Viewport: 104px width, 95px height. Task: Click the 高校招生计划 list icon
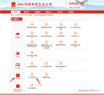(x=75, y=33)
